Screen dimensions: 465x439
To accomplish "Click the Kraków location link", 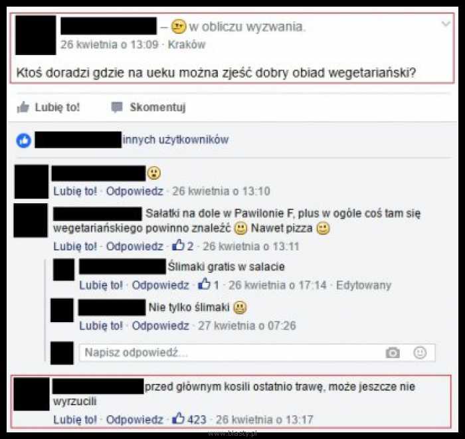I will (187, 44).
